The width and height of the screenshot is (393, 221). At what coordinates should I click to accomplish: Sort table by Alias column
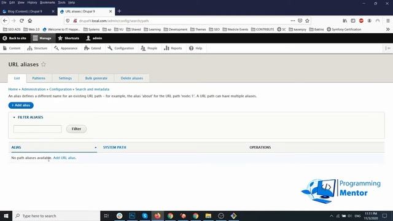pos(16,147)
